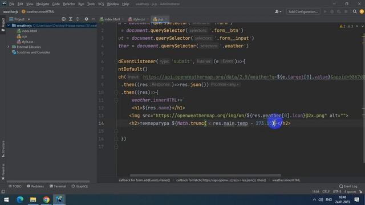Click CRLF line separator in status bar
The height and width of the screenshot is (205, 365).
tap(326, 192)
